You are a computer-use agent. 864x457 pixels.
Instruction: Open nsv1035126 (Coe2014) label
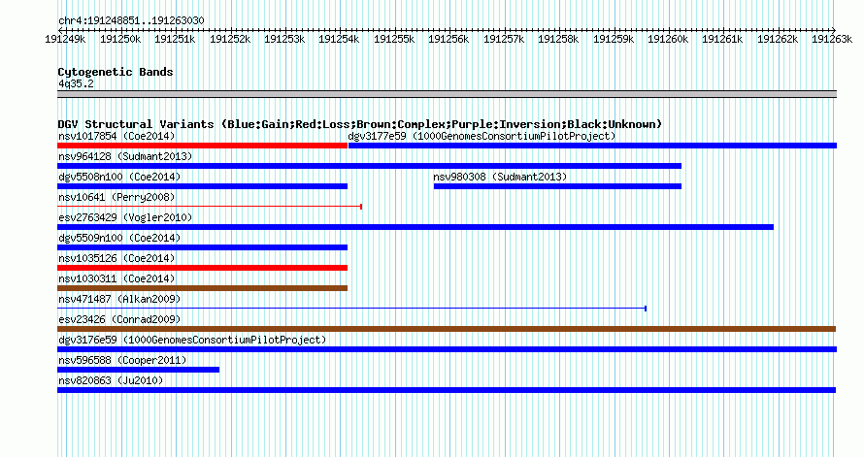tap(116, 258)
